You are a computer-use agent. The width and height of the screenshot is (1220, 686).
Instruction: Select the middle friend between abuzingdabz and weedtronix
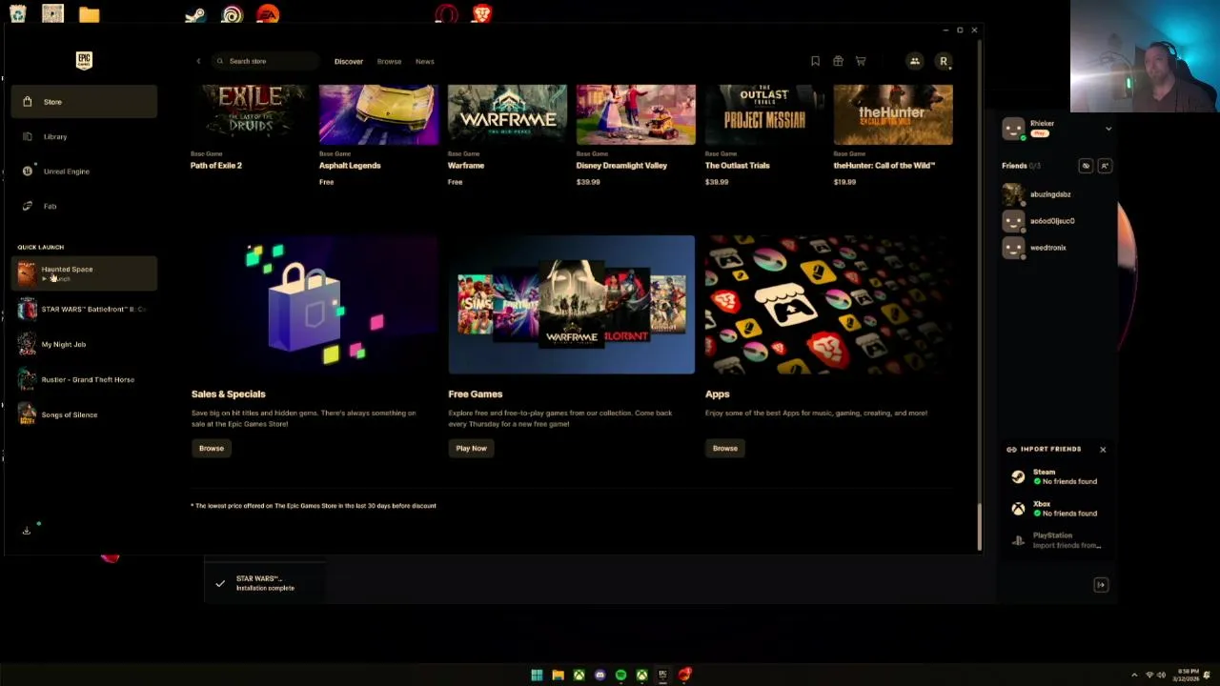coord(1056,221)
